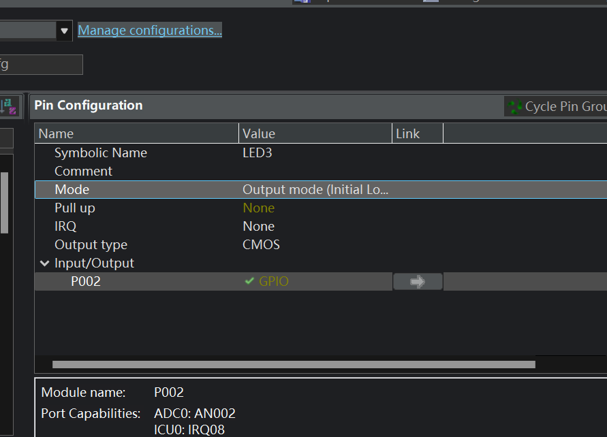The height and width of the screenshot is (437, 607).
Task: Click the IRQ label
Action: (65, 226)
